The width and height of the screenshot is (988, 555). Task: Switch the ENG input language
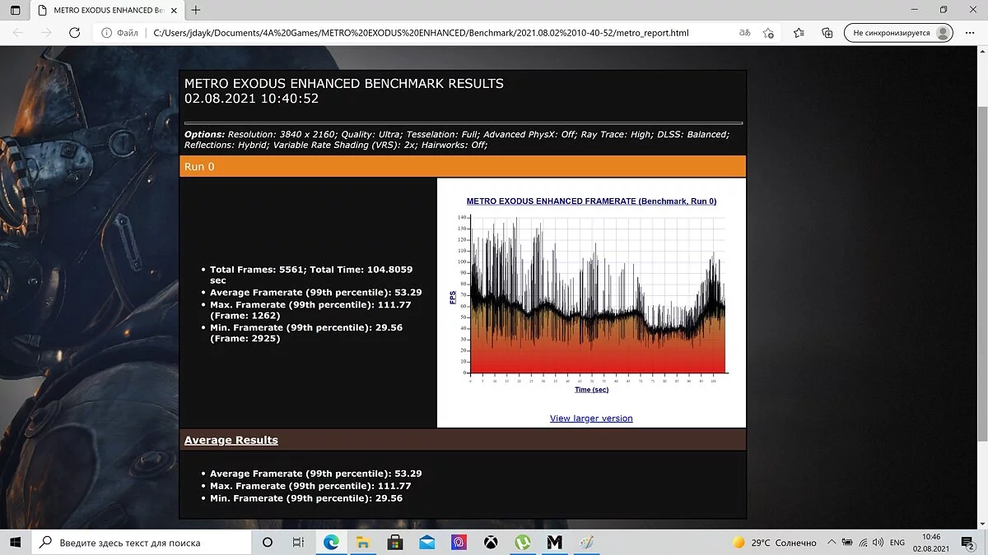(897, 543)
